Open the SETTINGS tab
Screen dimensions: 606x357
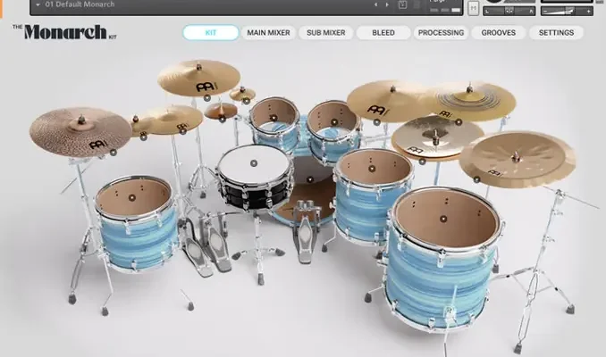click(556, 33)
